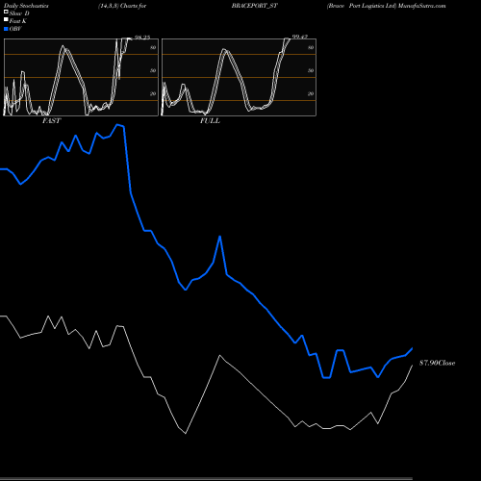Click the FULL stochastic chart thumbnail
Viewport: 481px width, 481px height.
(x=239, y=77)
